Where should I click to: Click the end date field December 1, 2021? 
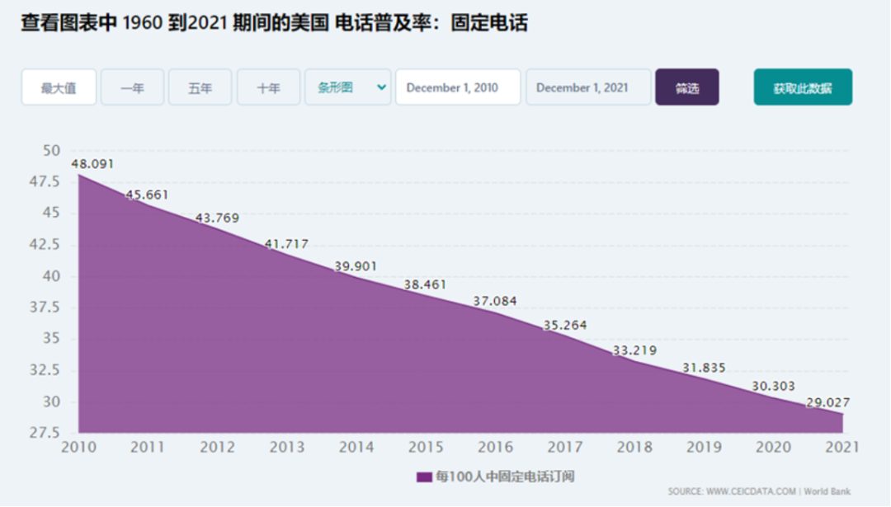click(x=588, y=87)
